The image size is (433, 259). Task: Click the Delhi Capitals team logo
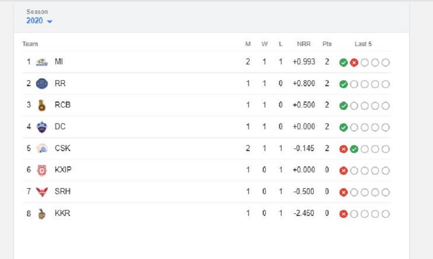(x=42, y=127)
